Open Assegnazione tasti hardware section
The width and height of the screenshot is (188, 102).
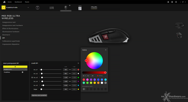point(12,25)
